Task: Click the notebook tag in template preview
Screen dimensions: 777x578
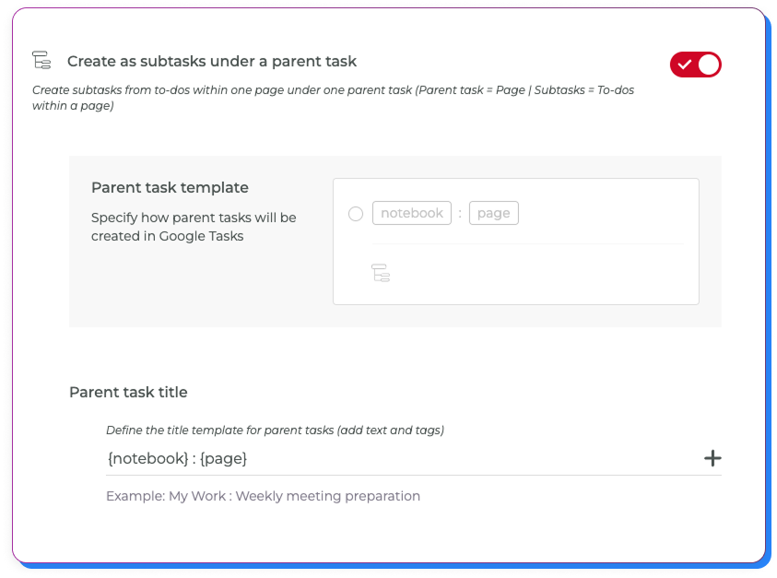Action: pos(412,213)
